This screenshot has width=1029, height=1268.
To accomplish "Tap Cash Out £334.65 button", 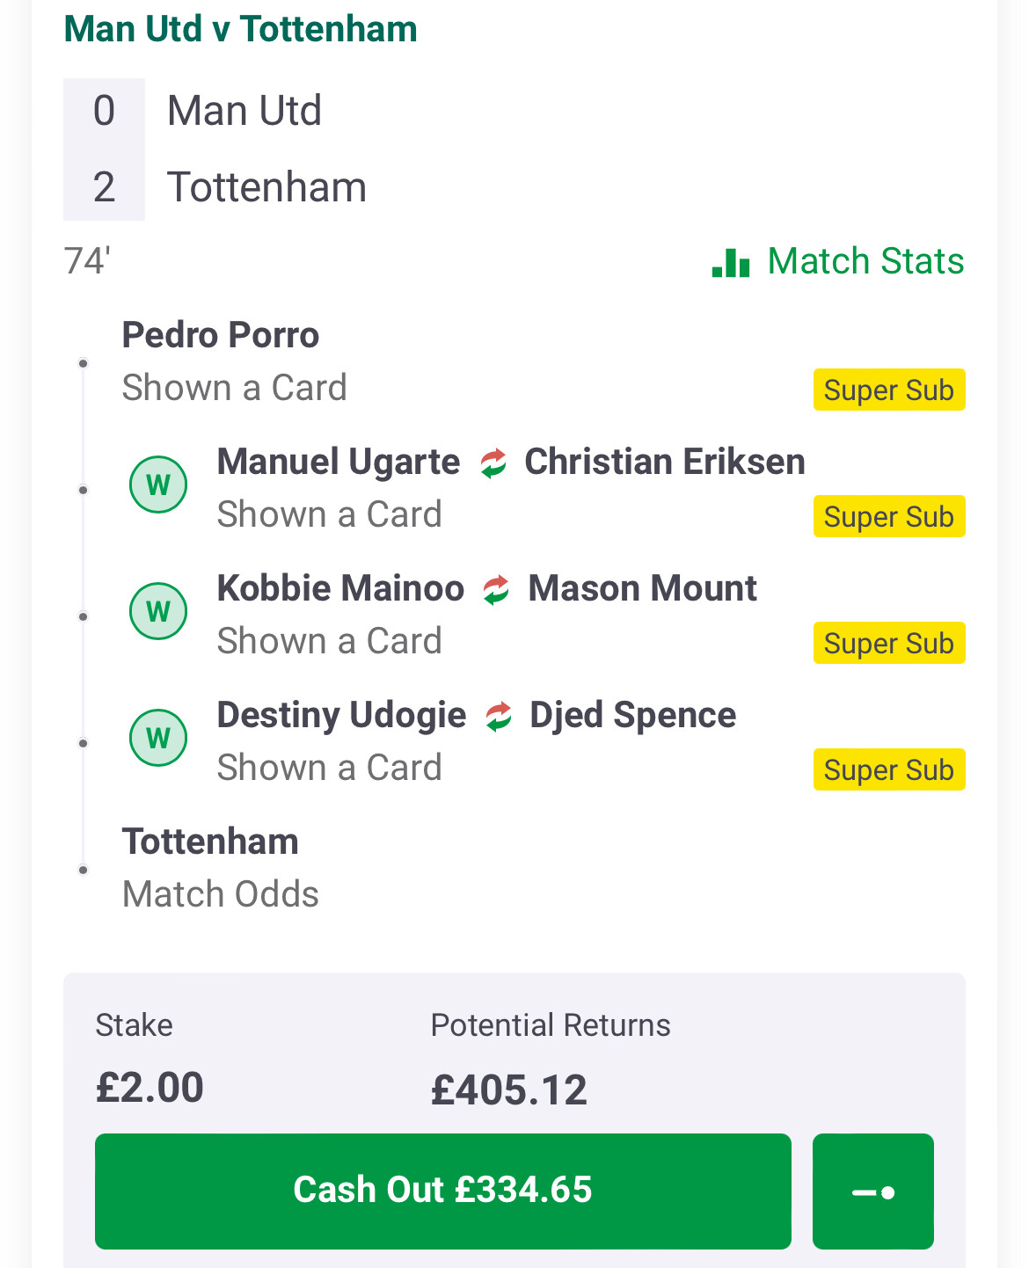I will click(x=443, y=1191).
